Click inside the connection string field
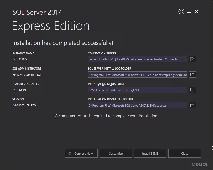This screenshot has width=213, height=170. [x=137, y=59]
